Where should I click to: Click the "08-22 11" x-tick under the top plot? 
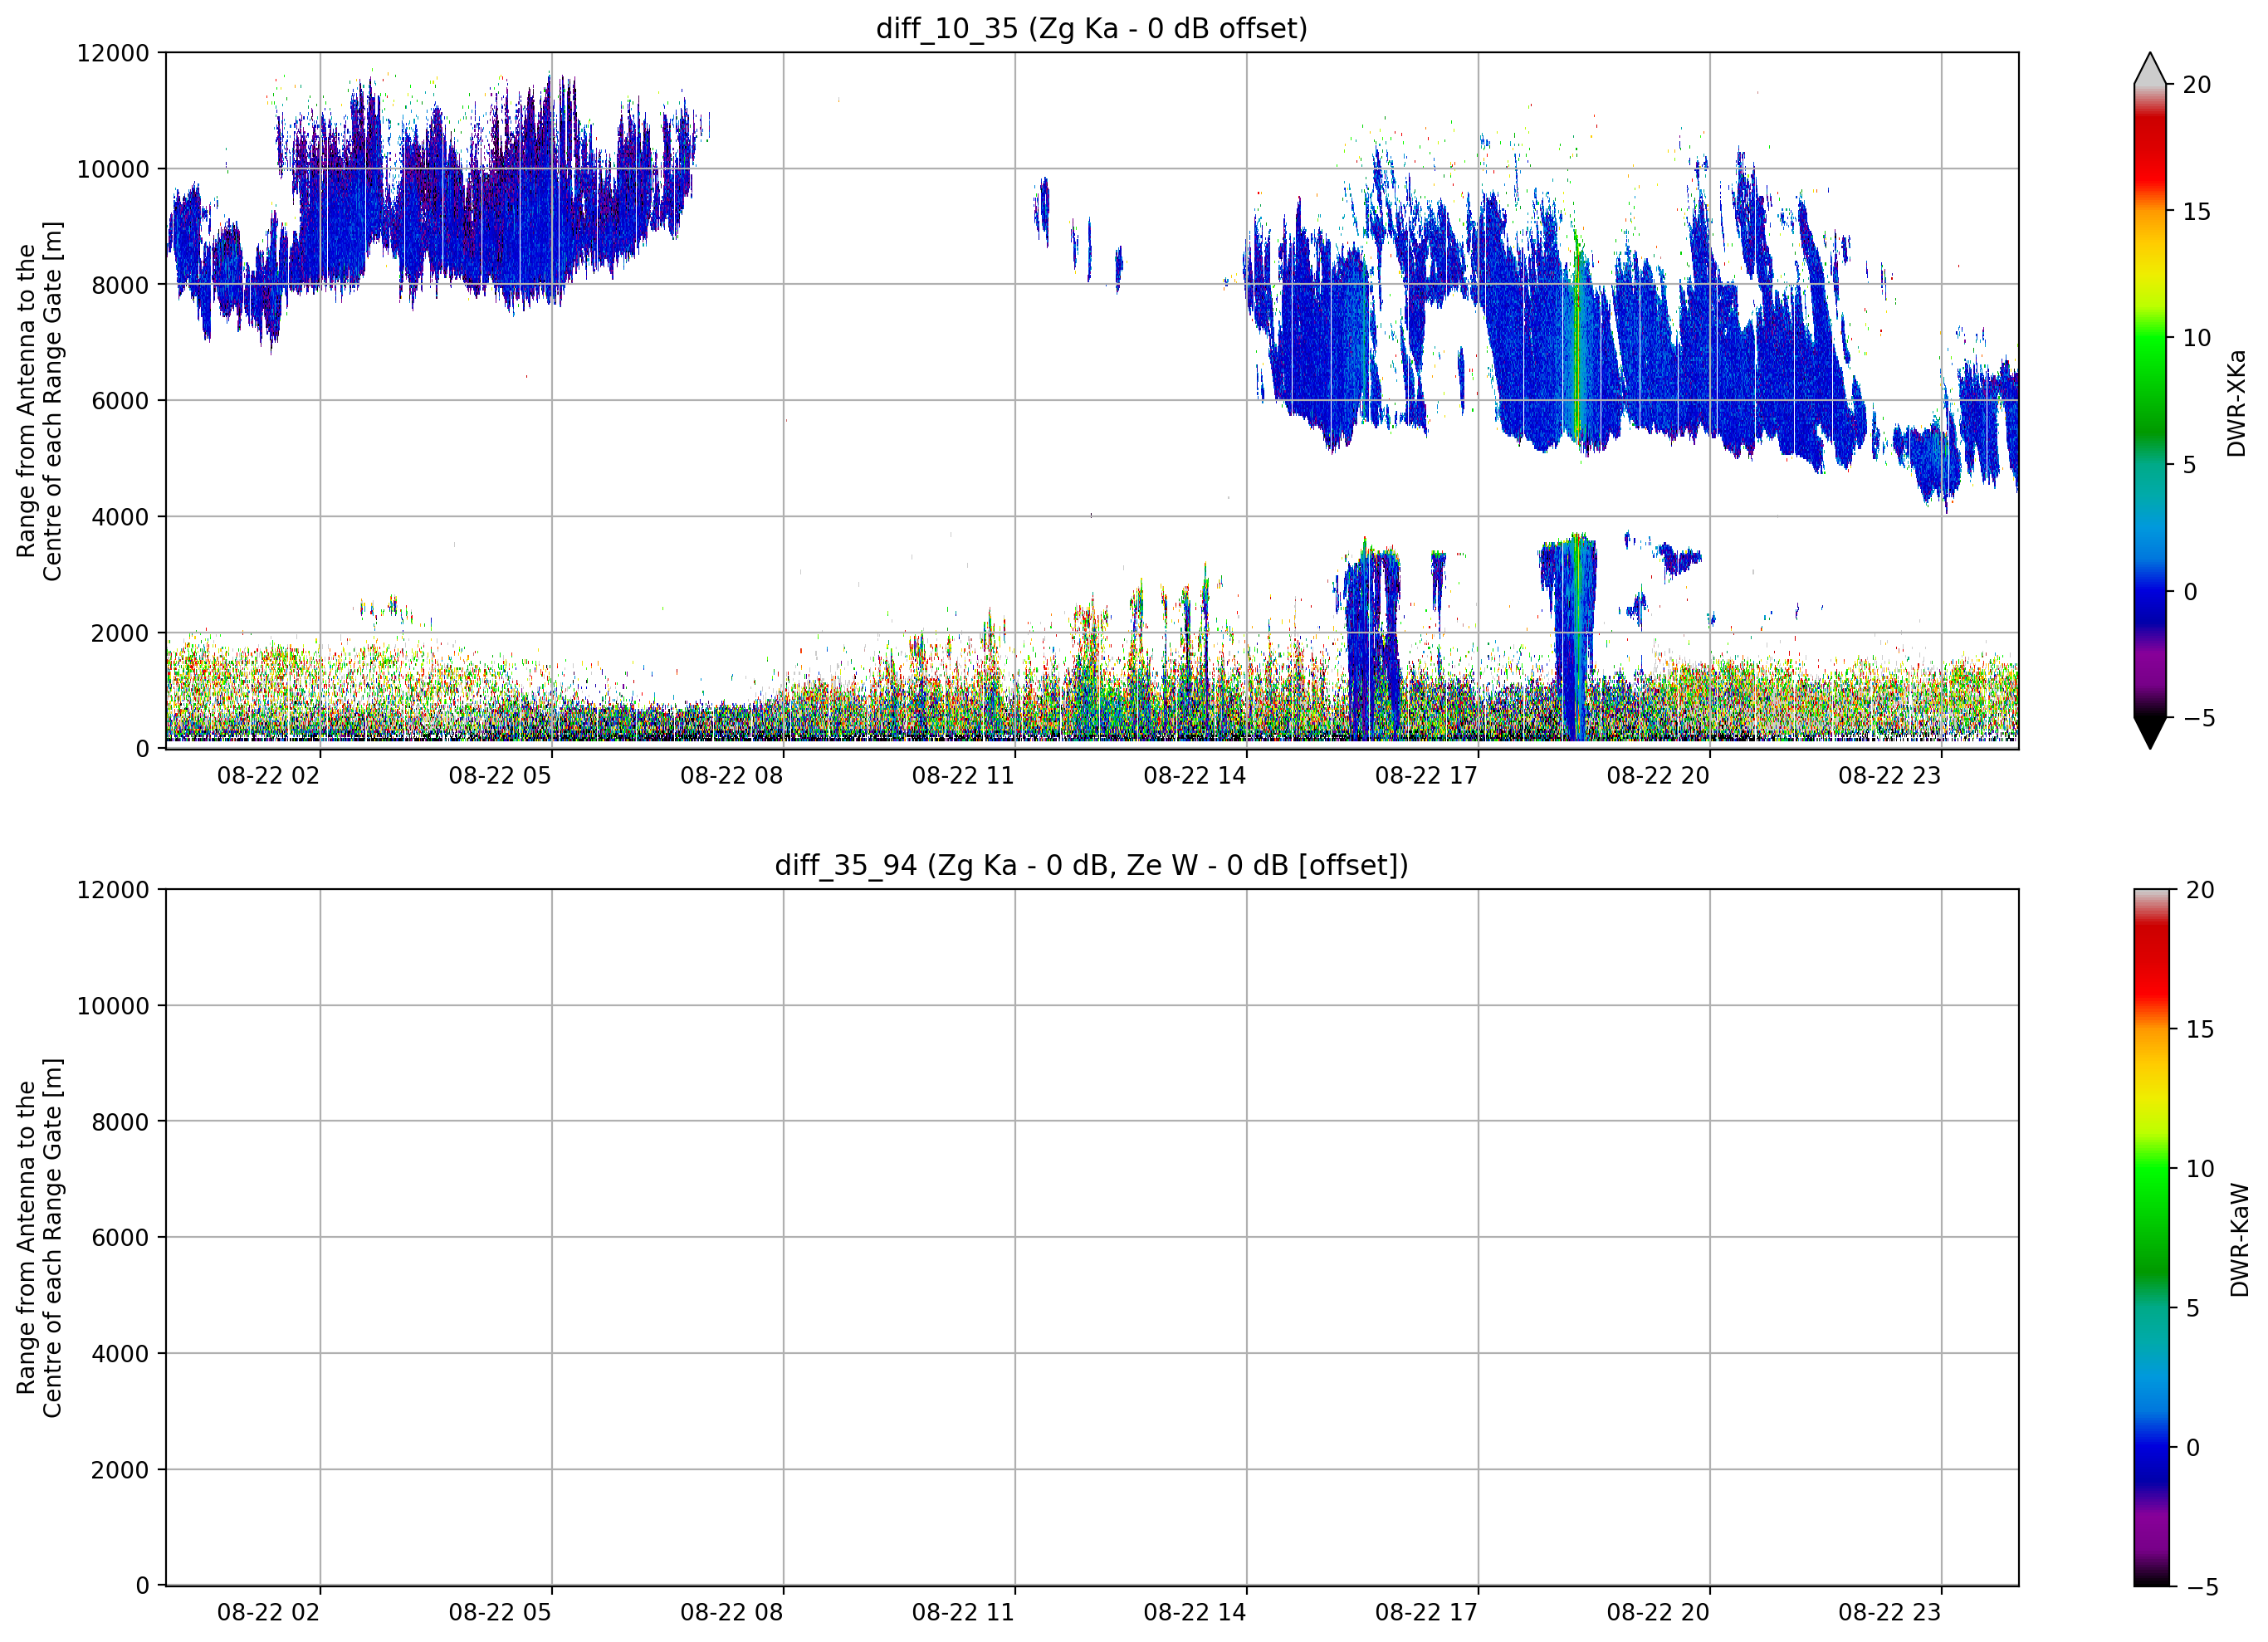coord(963,776)
